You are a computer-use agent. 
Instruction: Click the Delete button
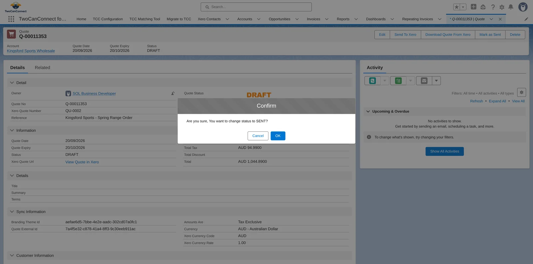tap(515, 35)
